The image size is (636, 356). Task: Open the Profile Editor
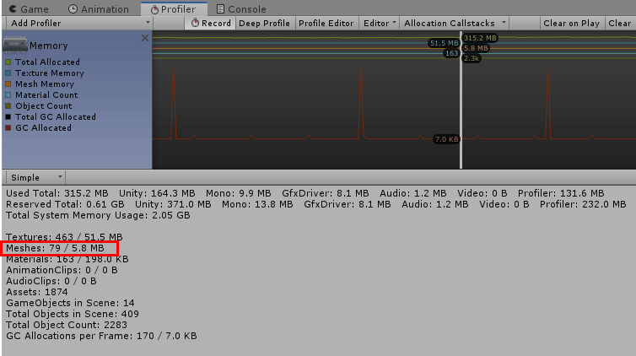pos(326,23)
